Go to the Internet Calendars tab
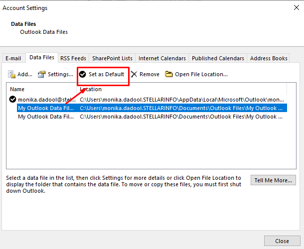The height and width of the screenshot is (249, 304). coord(162,58)
